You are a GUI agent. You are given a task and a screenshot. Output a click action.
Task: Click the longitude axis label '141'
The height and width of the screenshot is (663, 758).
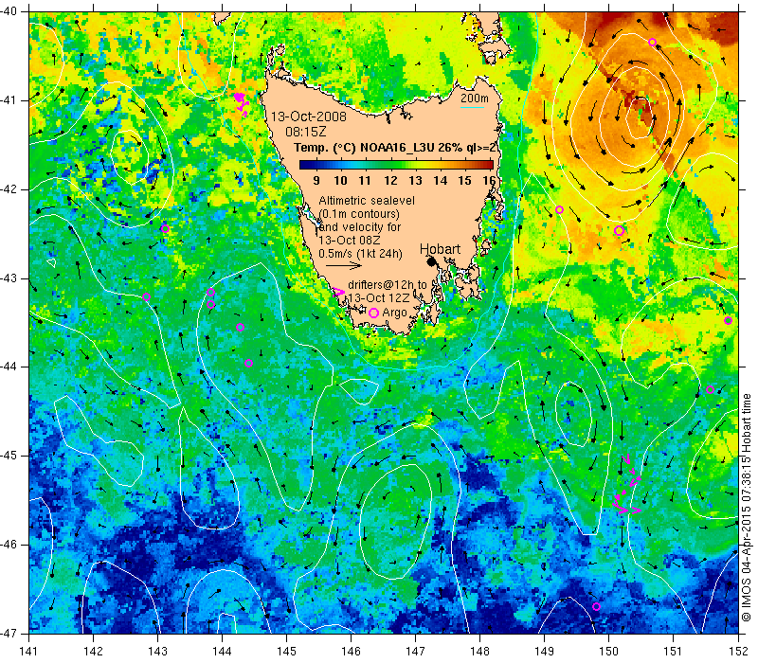coord(29,651)
